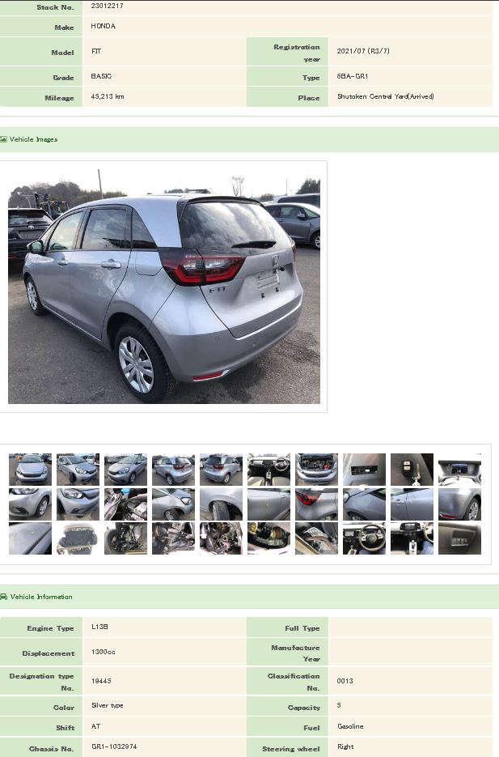Open the first-row interior front seats thumbnail
The width and height of the screenshot is (499, 757).
tap(269, 470)
